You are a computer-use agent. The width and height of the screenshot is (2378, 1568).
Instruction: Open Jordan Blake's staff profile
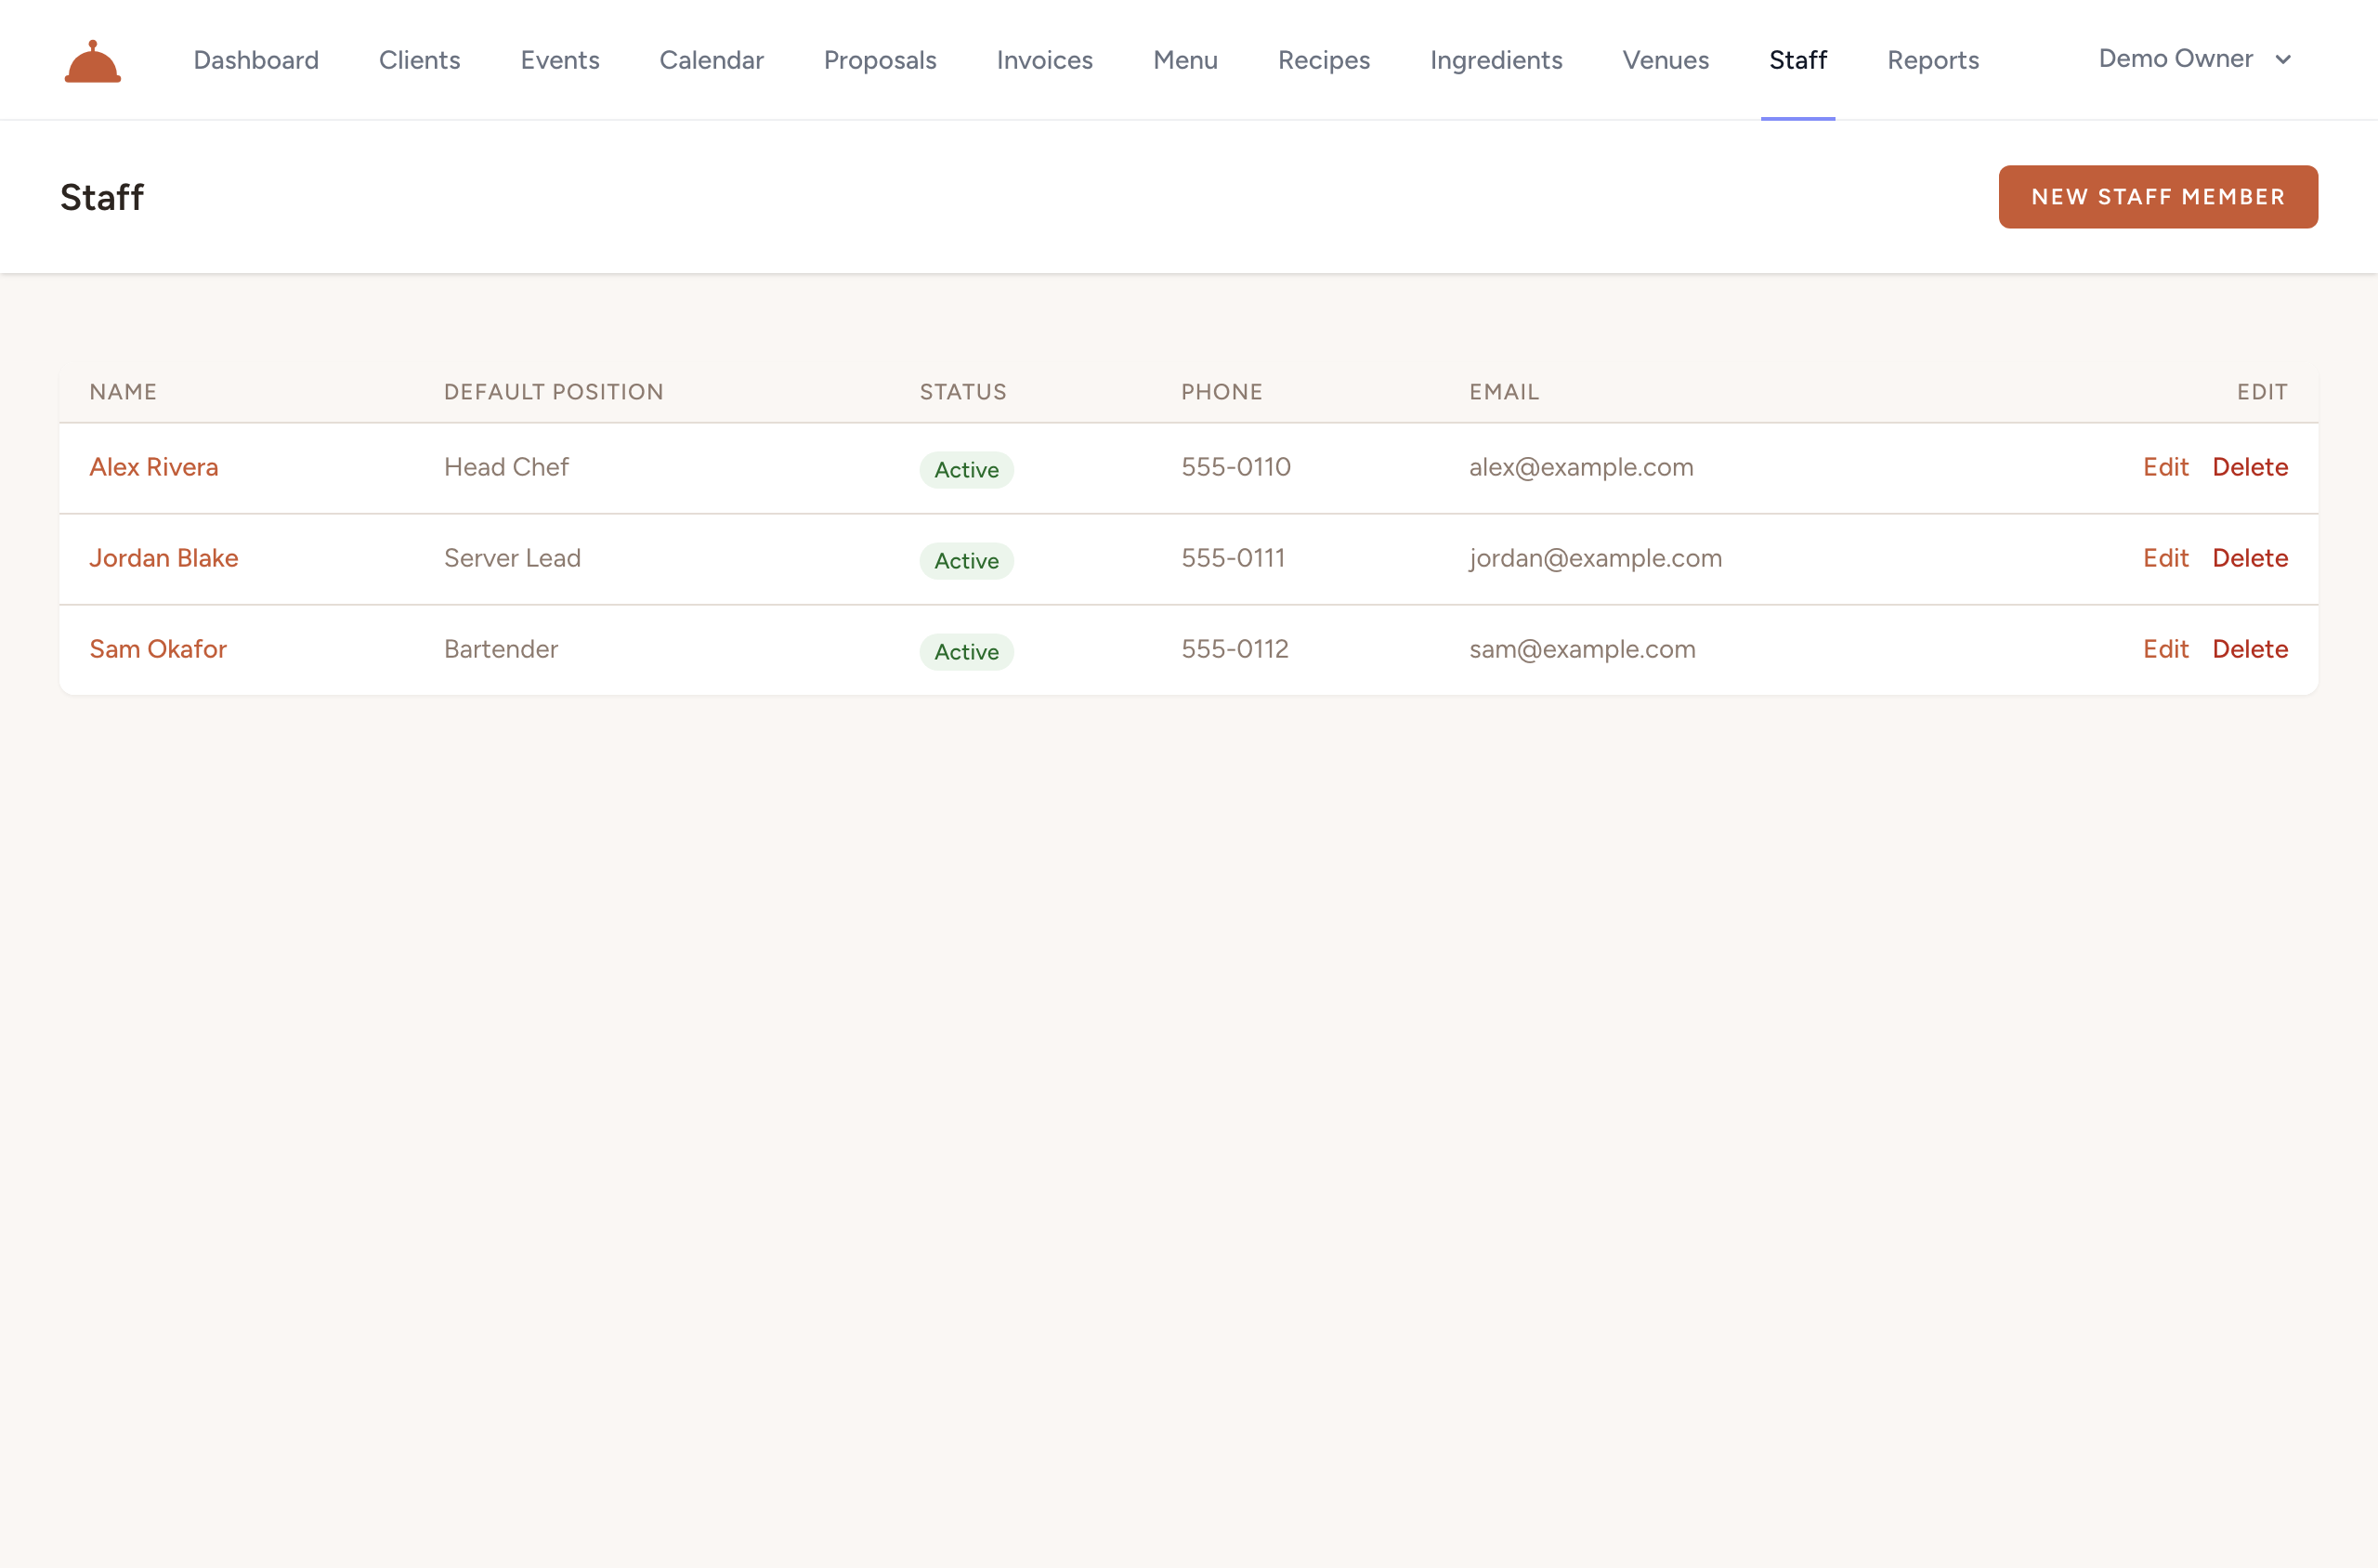163,558
